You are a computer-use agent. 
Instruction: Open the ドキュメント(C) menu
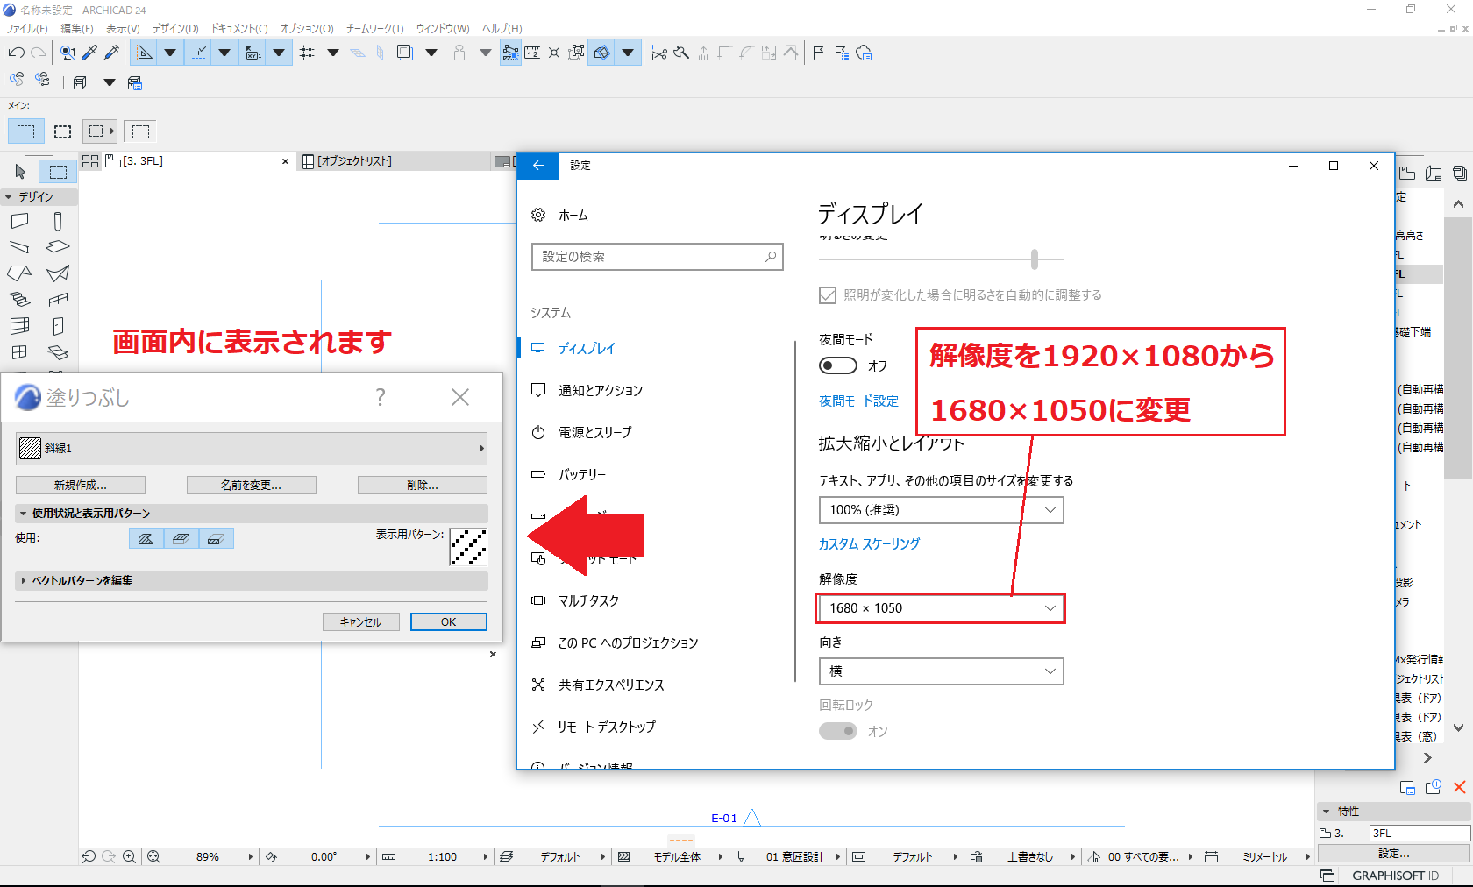239,29
